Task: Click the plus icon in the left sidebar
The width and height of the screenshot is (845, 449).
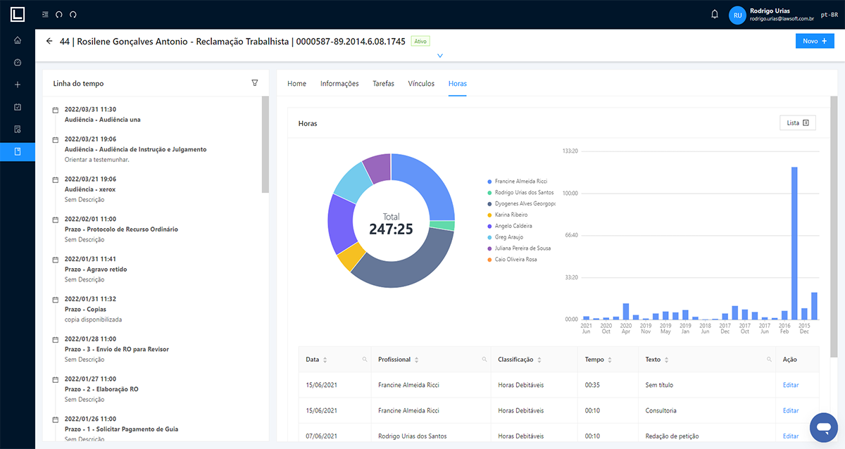Action: 18,84
